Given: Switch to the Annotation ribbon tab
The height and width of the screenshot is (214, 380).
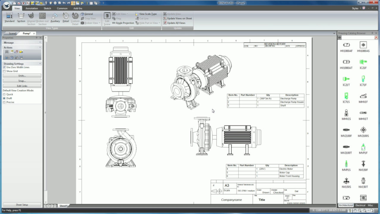Looking at the screenshot, I should (x=31, y=8).
